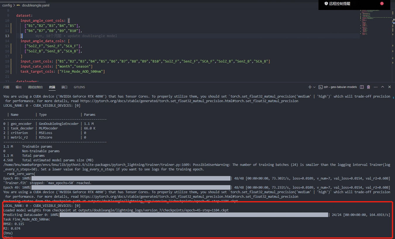Viewport: 395px width, 239px height.
Task: Open the trainer.py:1609 path link in terminal
Action: coord(118,164)
